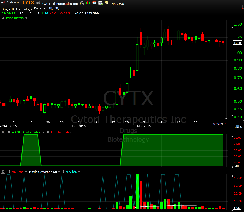Click the reorder arrows beside ##STIB anticipation

tap(9, 132)
